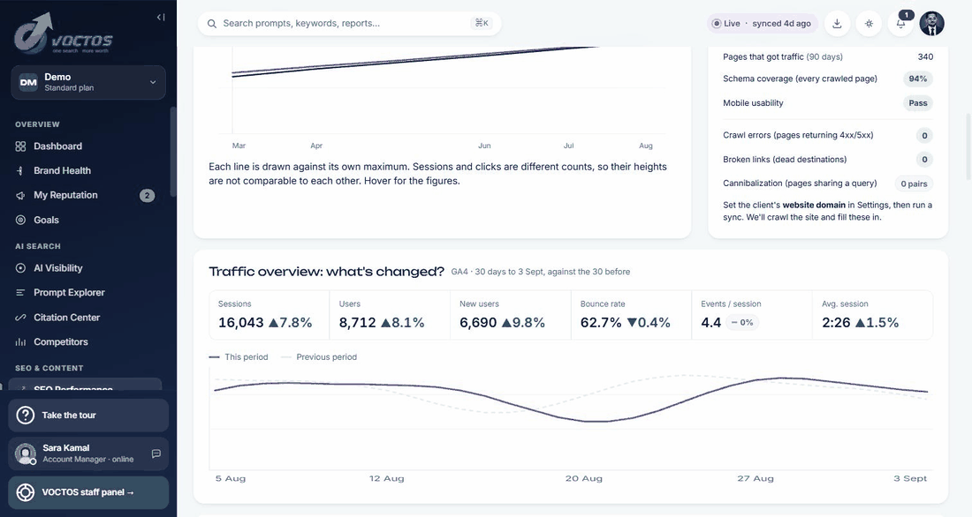Viewport: 972px width, 517px height.
Task: Select the Bounce rate metric card
Action: (631, 315)
